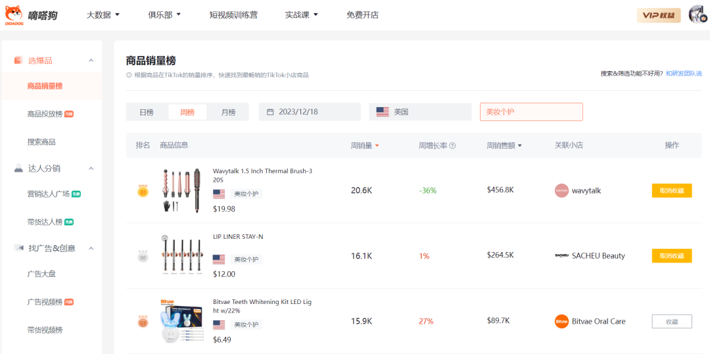Sort by the 周销量 column arrow
This screenshot has height=354, width=710.
click(377, 145)
